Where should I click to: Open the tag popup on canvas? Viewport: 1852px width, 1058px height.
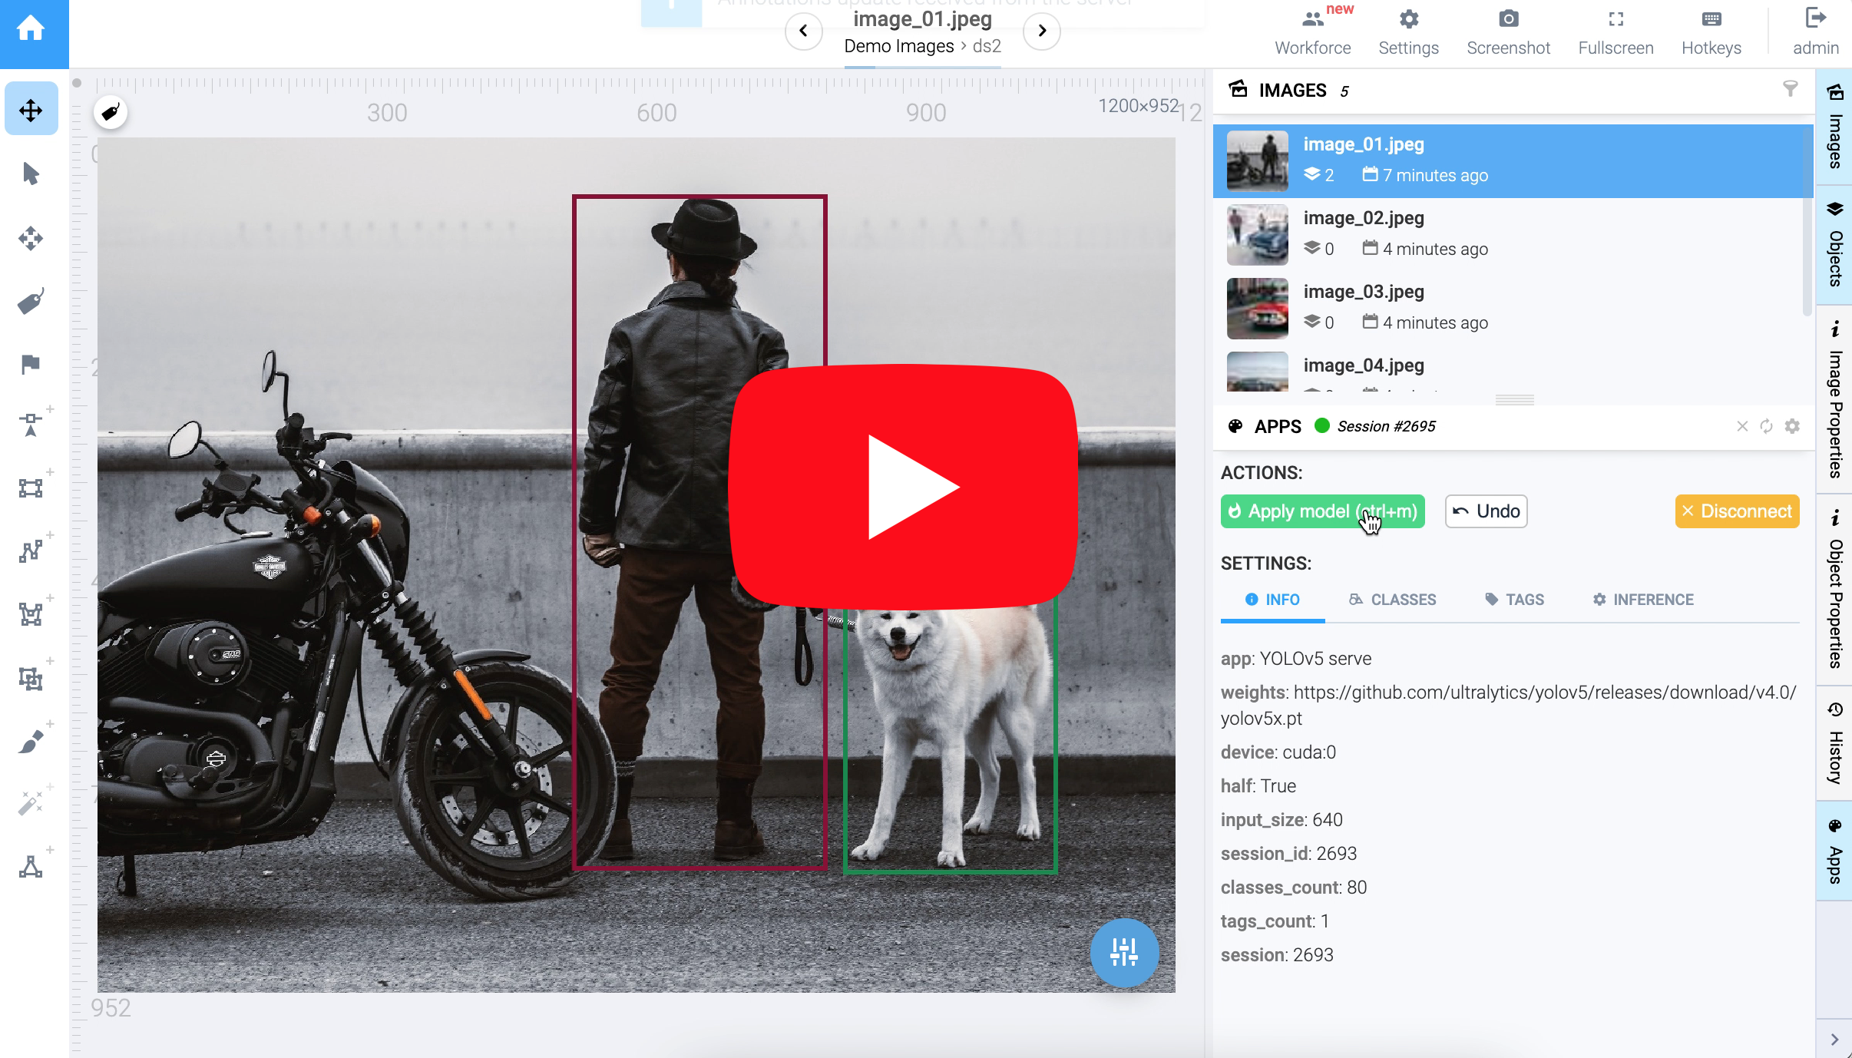pyautogui.click(x=111, y=112)
